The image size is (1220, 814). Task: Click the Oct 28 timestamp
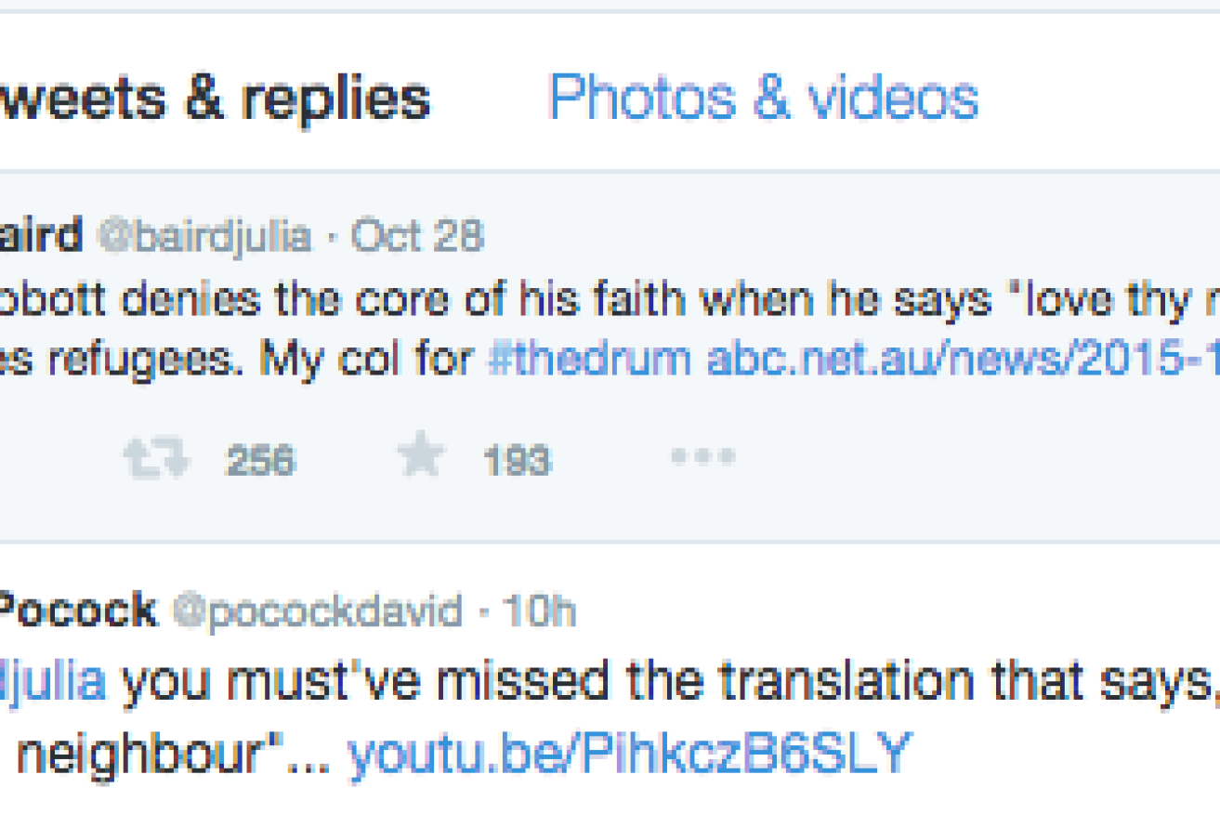pos(417,237)
